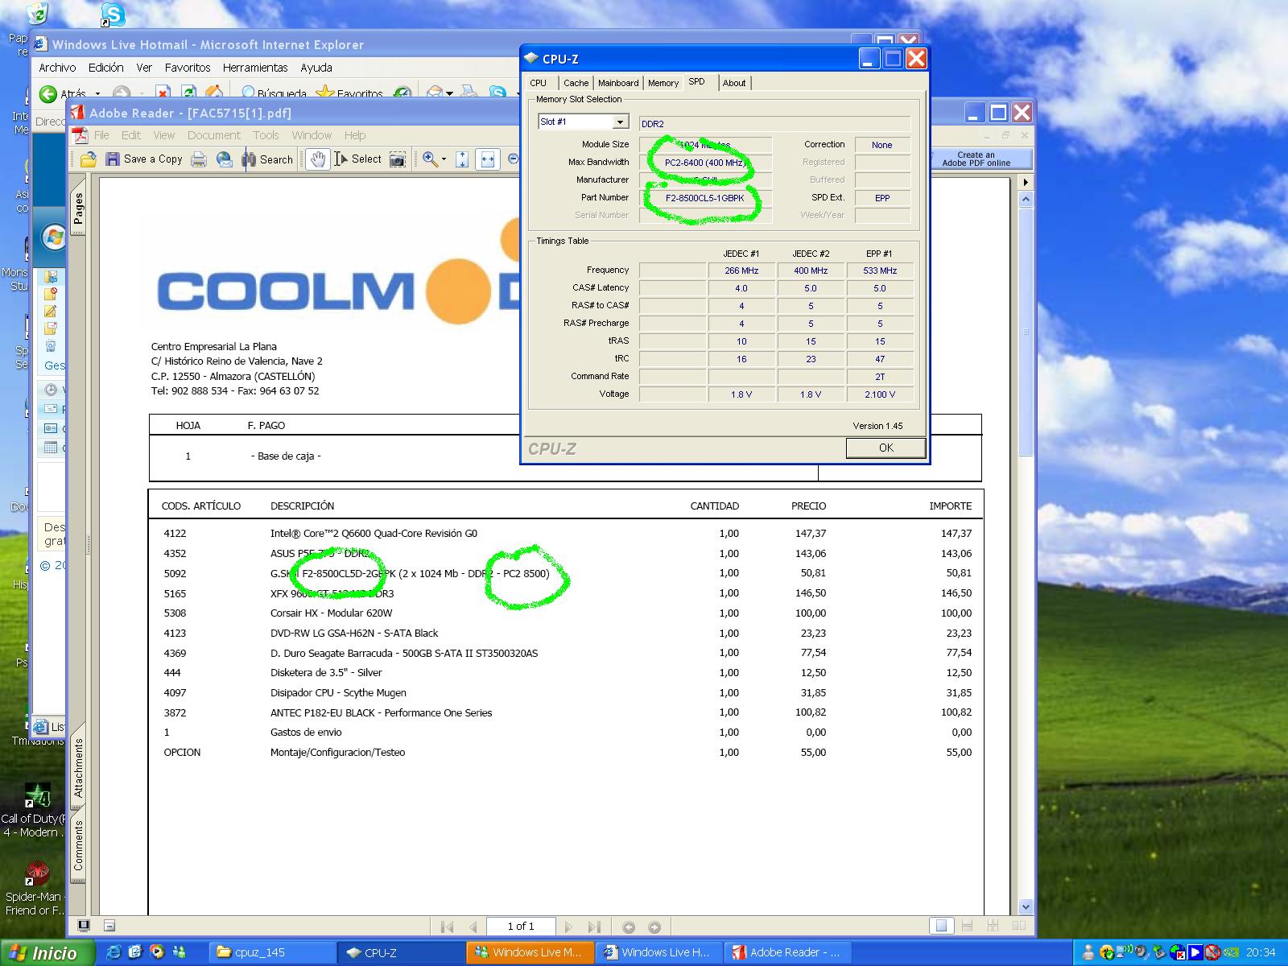This screenshot has width=1288, height=966.
Task: Go to first page in Adobe Reader
Action: pos(448,927)
